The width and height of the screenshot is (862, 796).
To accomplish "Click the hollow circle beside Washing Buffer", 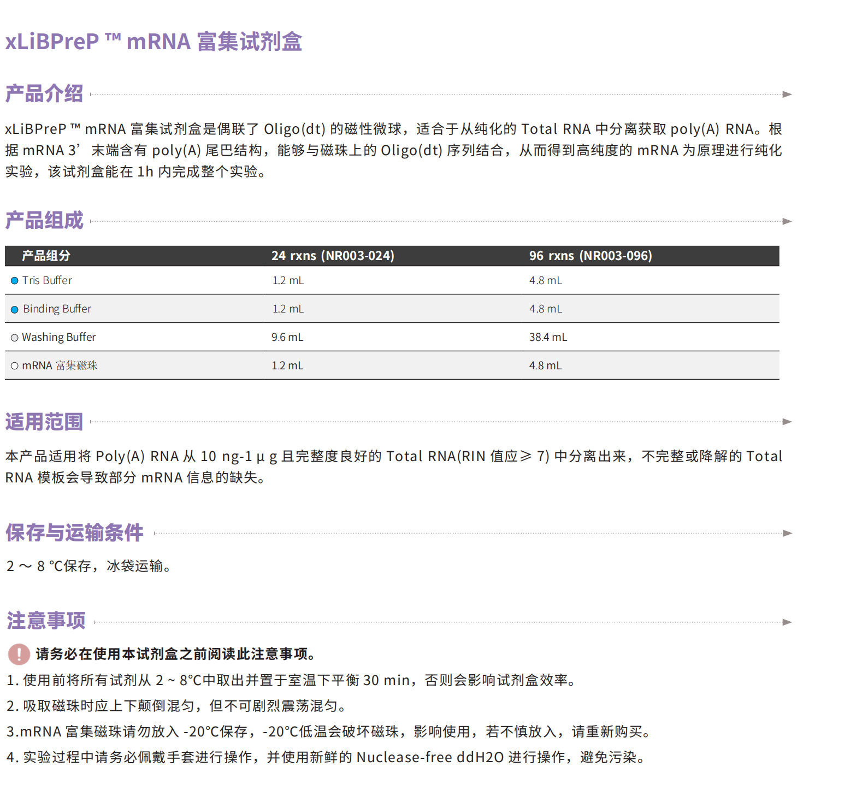I will coord(15,338).
